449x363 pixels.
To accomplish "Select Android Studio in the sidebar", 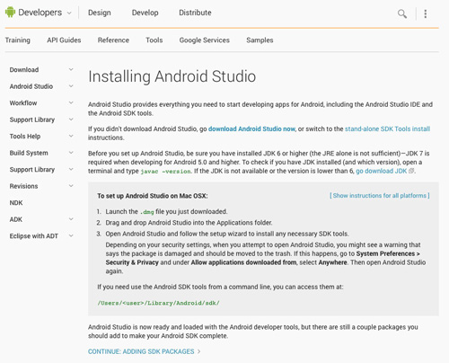I will click(x=31, y=86).
